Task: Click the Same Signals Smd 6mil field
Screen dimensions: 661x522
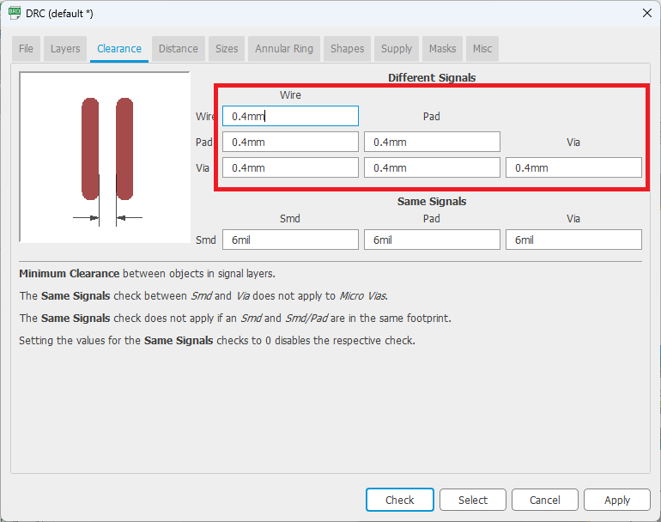Action: [x=290, y=240]
